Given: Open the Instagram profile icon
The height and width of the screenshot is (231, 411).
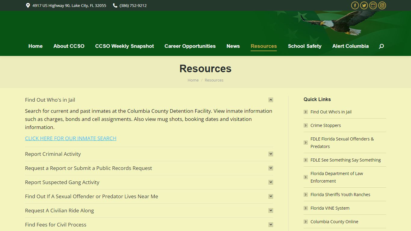Looking at the screenshot, I should [382, 5].
